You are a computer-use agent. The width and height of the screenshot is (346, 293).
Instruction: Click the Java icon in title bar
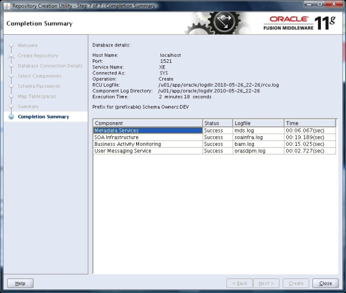[7, 6]
